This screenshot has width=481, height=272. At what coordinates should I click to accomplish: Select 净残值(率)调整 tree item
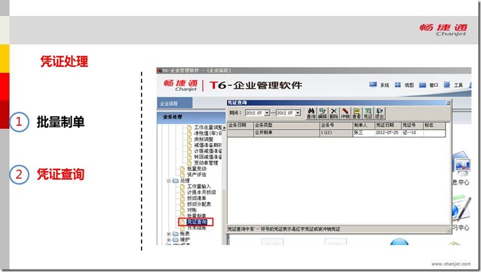point(208,133)
